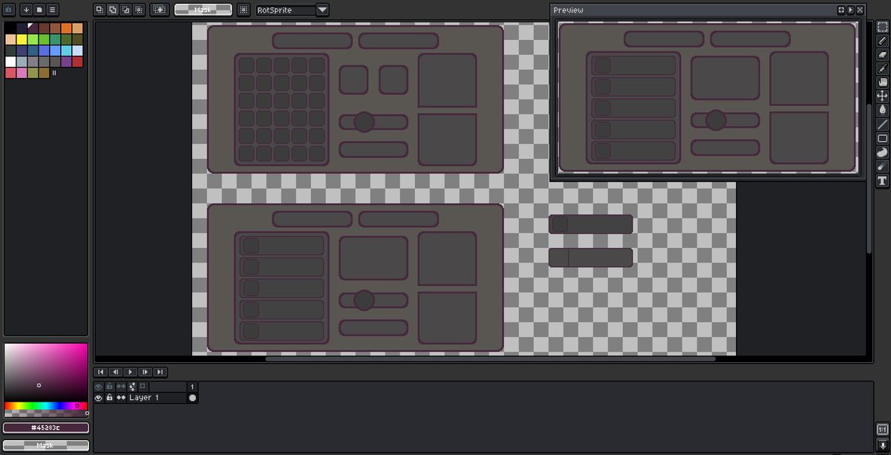
Task: Select the Line tool
Action: click(x=882, y=125)
